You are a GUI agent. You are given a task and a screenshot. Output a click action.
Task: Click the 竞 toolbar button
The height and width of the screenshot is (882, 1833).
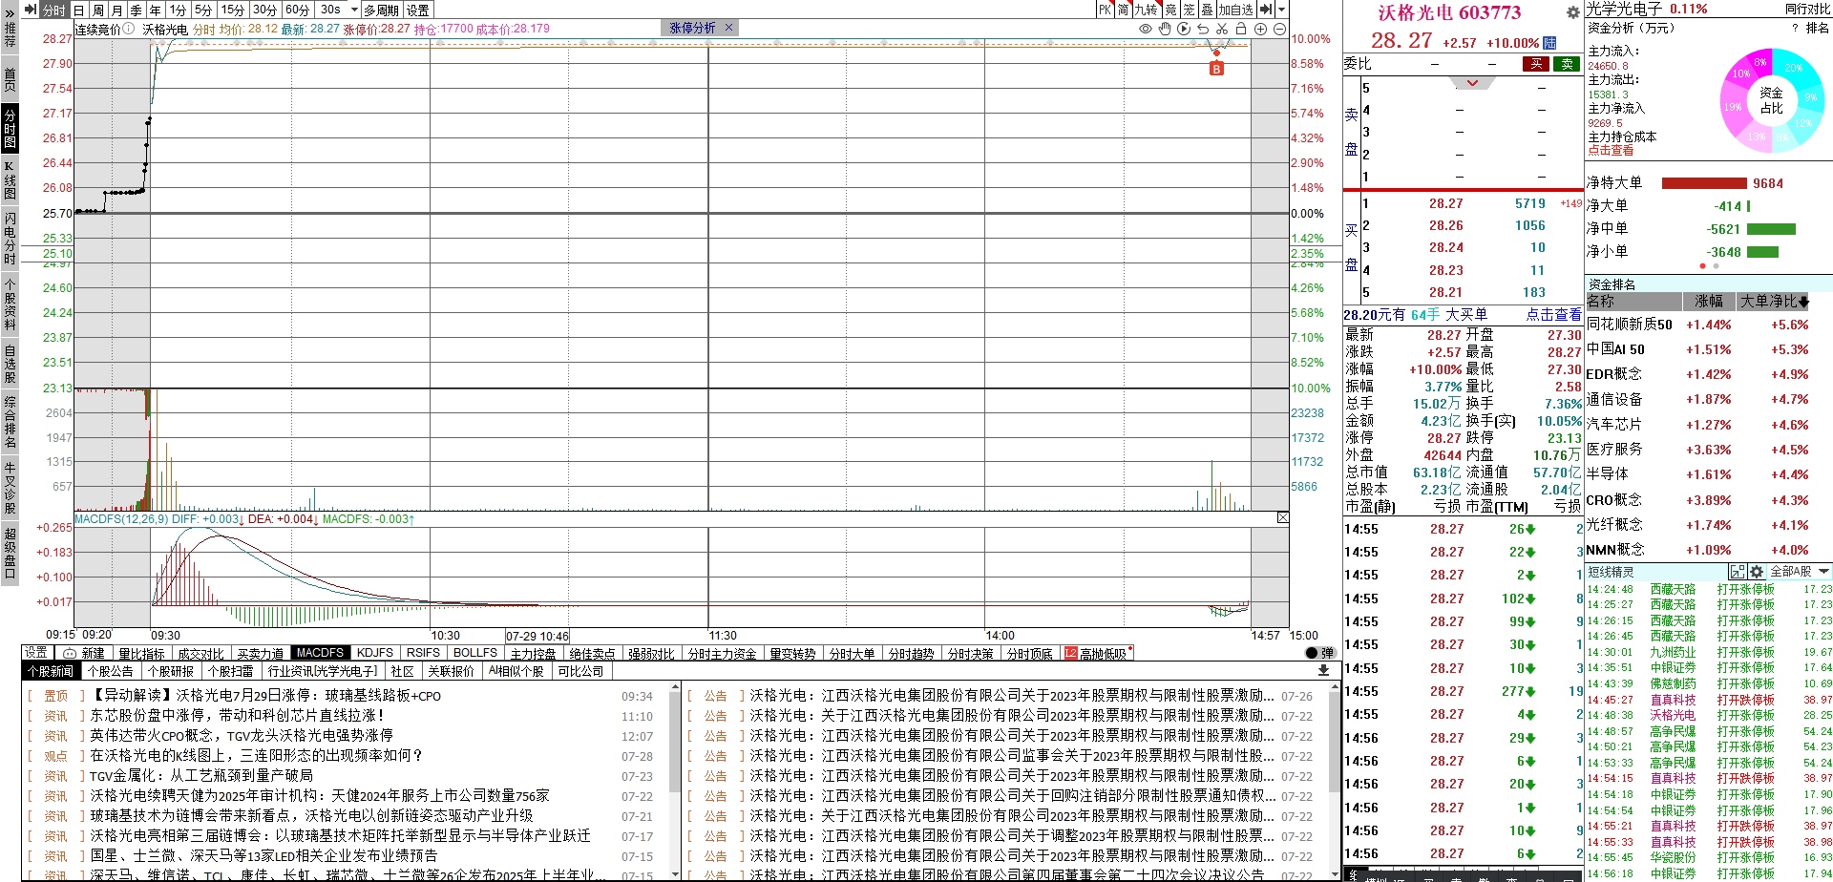[1170, 10]
